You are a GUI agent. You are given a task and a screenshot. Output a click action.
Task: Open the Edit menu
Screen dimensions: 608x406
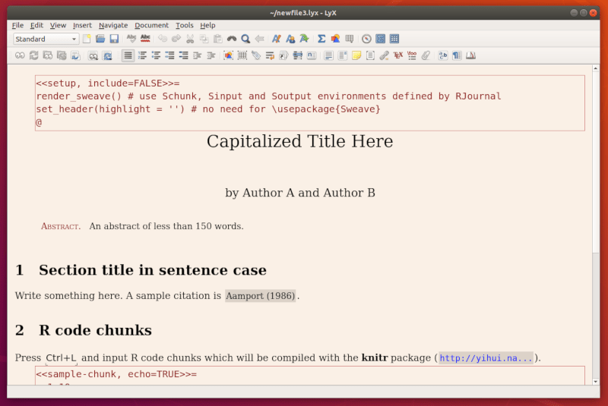point(36,25)
